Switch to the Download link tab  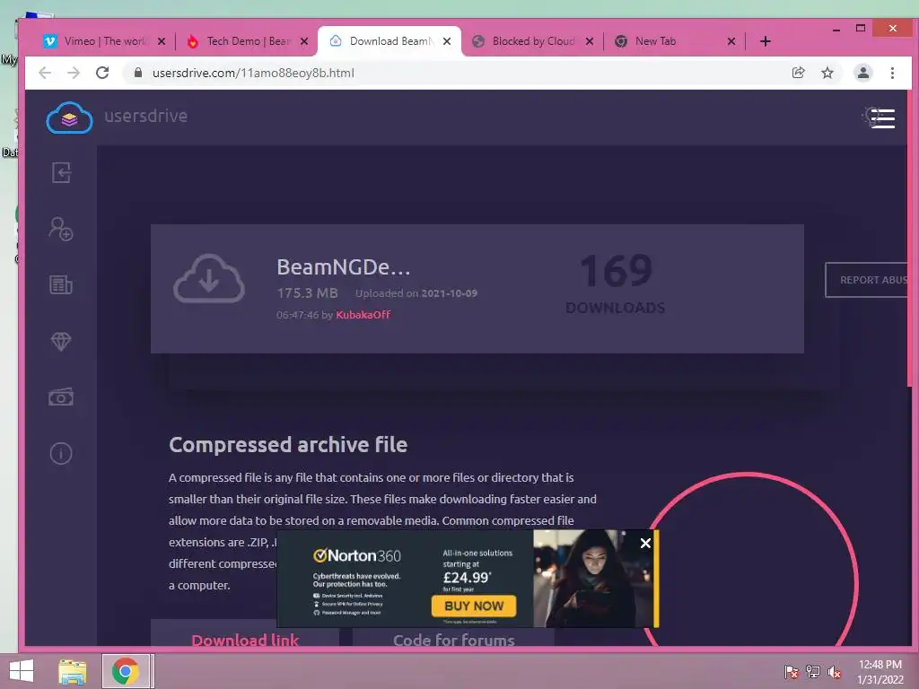click(x=245, y=638)
